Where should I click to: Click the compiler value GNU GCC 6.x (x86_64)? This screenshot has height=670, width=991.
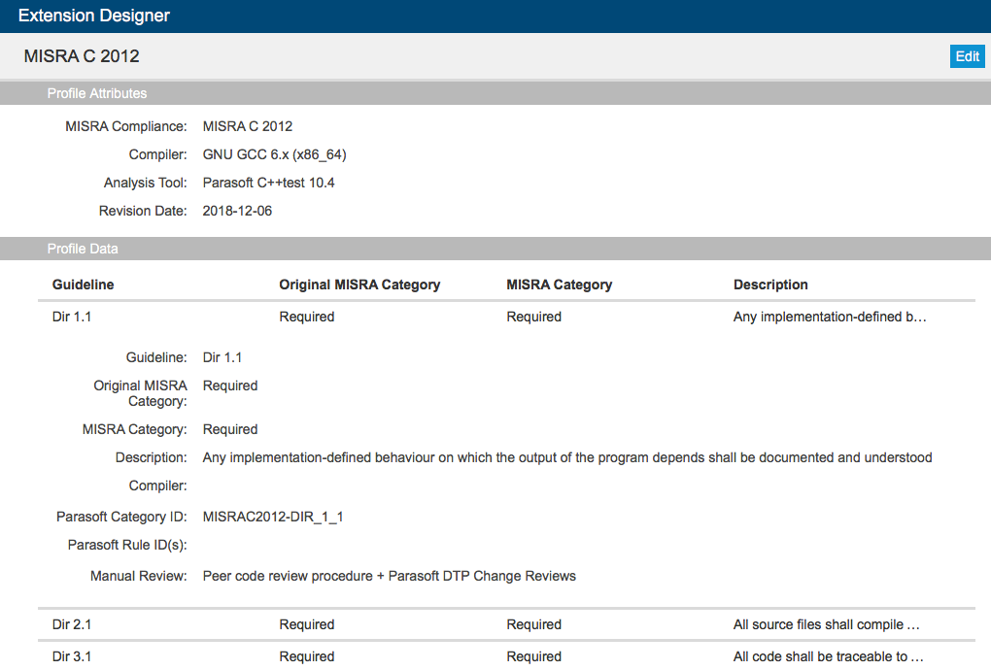(274, 154)
